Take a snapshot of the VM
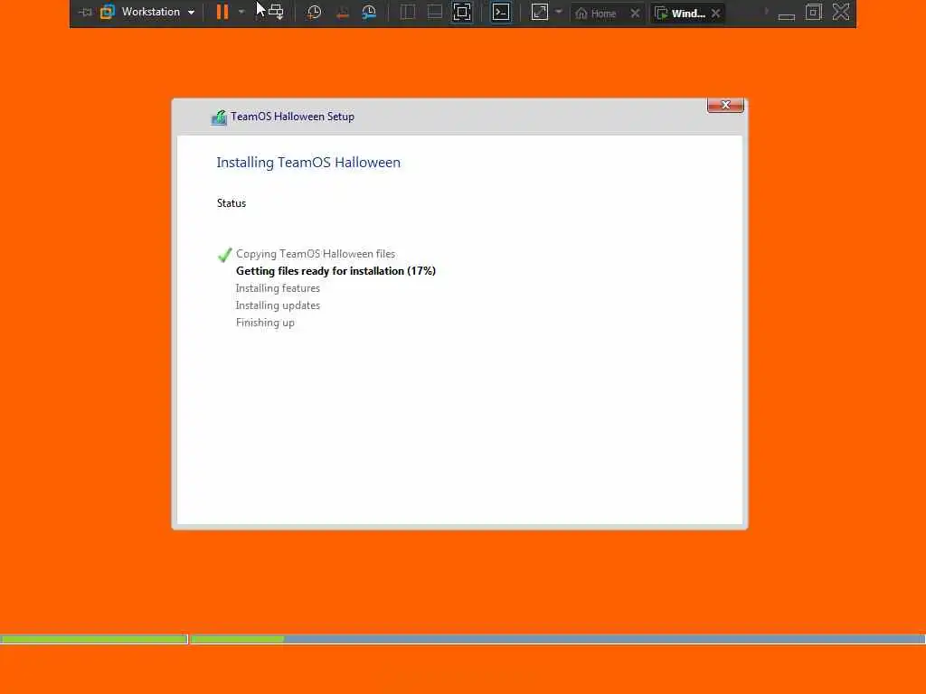 314,13
